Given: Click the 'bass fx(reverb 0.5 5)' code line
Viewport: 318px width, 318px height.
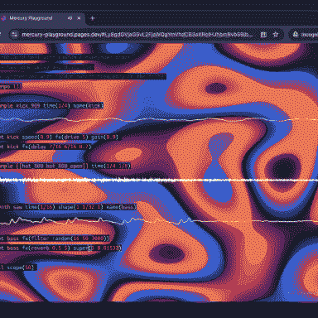Looking at the screenshot, I should [x=60, y=248].
